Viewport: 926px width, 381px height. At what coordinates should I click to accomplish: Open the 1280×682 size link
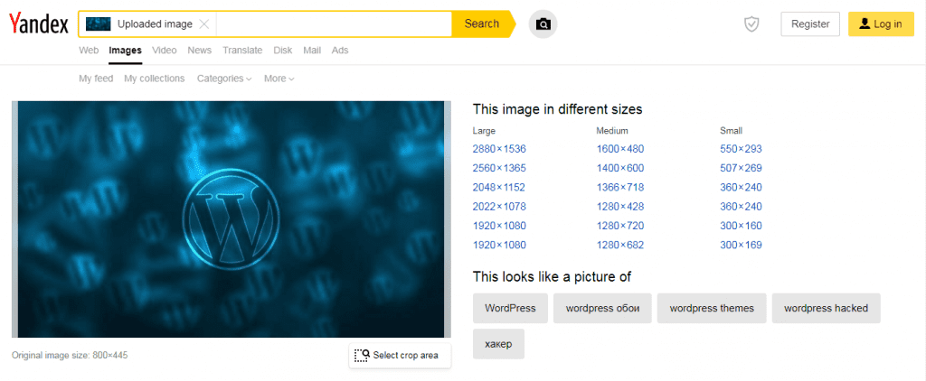click(620, 246)
